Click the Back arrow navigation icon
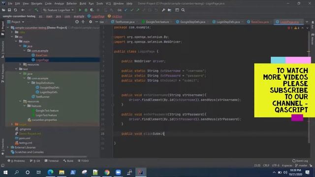The image size is (315, 177). coord(23,10)
